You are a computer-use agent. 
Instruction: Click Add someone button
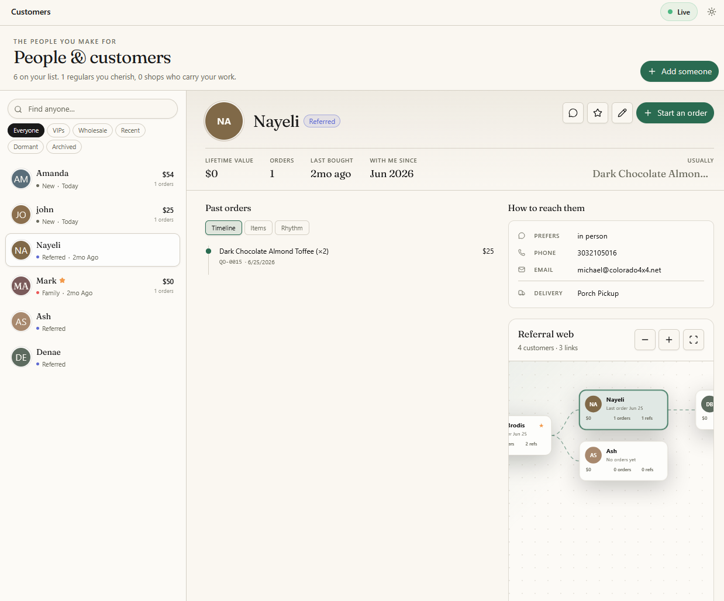pos(680,71)
